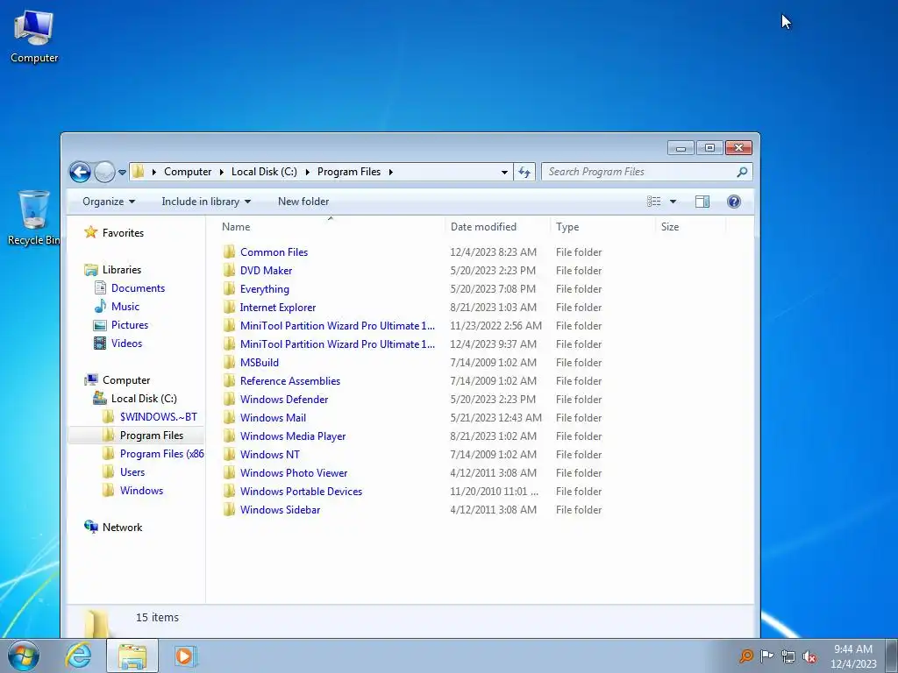Select the Windows Photo Viewer folder name
This screenshot has height=673, width=898.
point(294,472)
